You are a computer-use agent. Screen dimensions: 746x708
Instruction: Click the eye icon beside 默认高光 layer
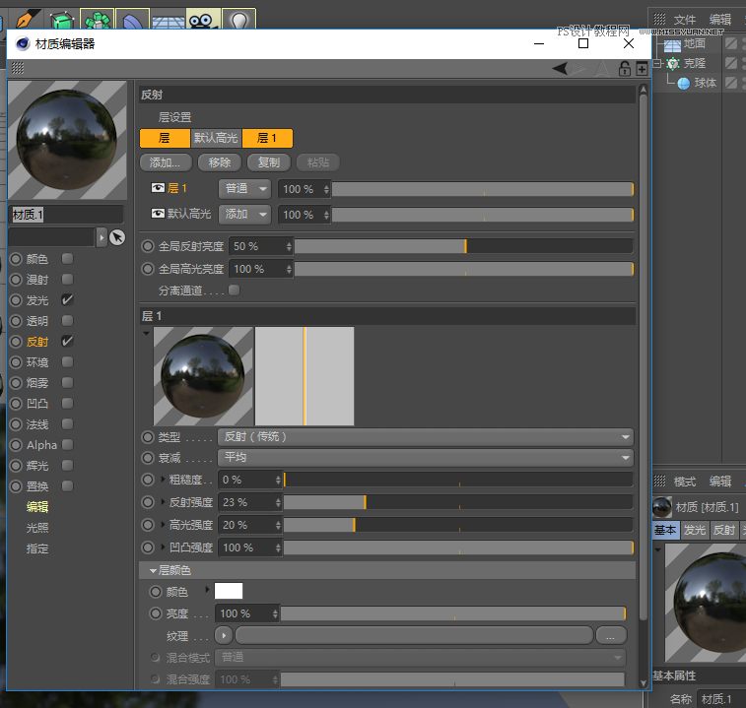pyautogui.click(x=158, y=214)
